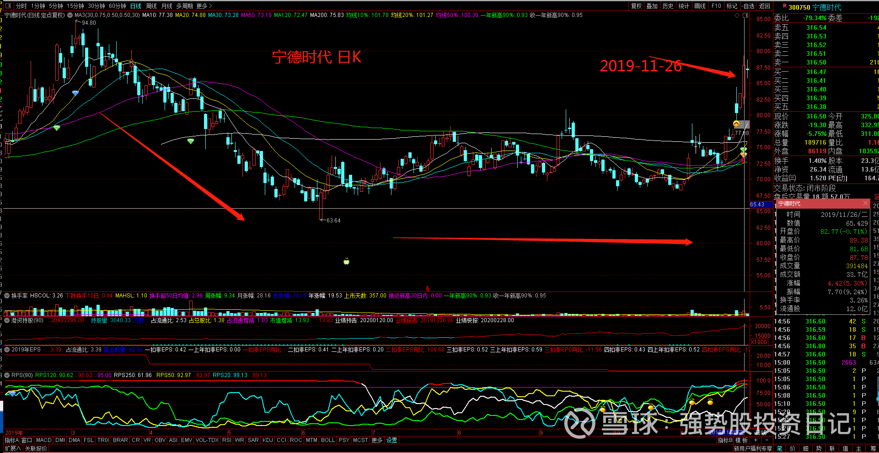Select the RSI indicator
Screen dimensions: 879x453
(x=227, y=440)
